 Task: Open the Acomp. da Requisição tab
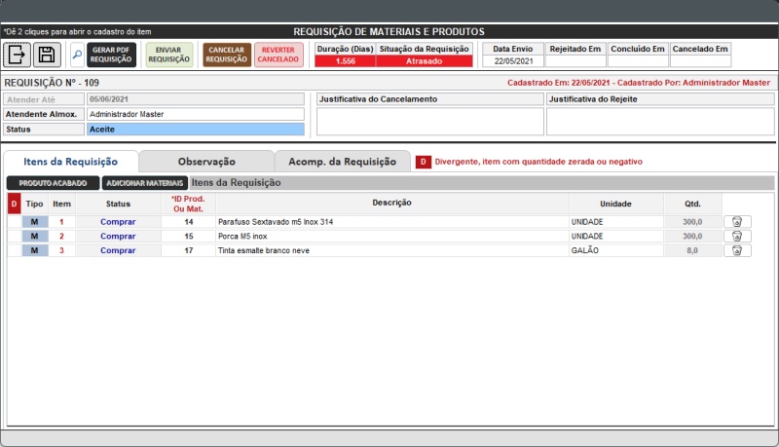point(342,162)
